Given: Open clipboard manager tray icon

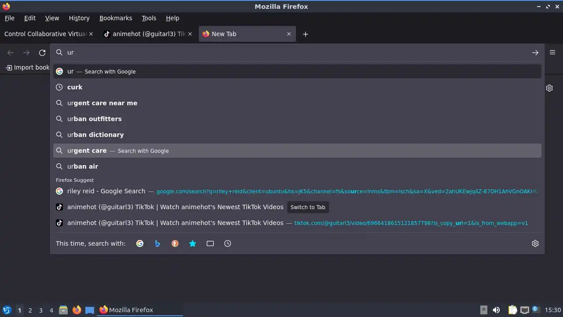Looking at the screenshot, I should [x=512, y=310].
